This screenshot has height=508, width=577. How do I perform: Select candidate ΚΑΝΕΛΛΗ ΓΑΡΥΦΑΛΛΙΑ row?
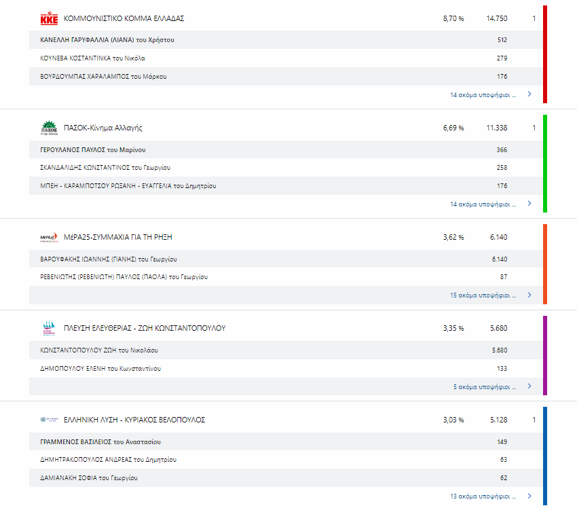(x=107, y=40)
